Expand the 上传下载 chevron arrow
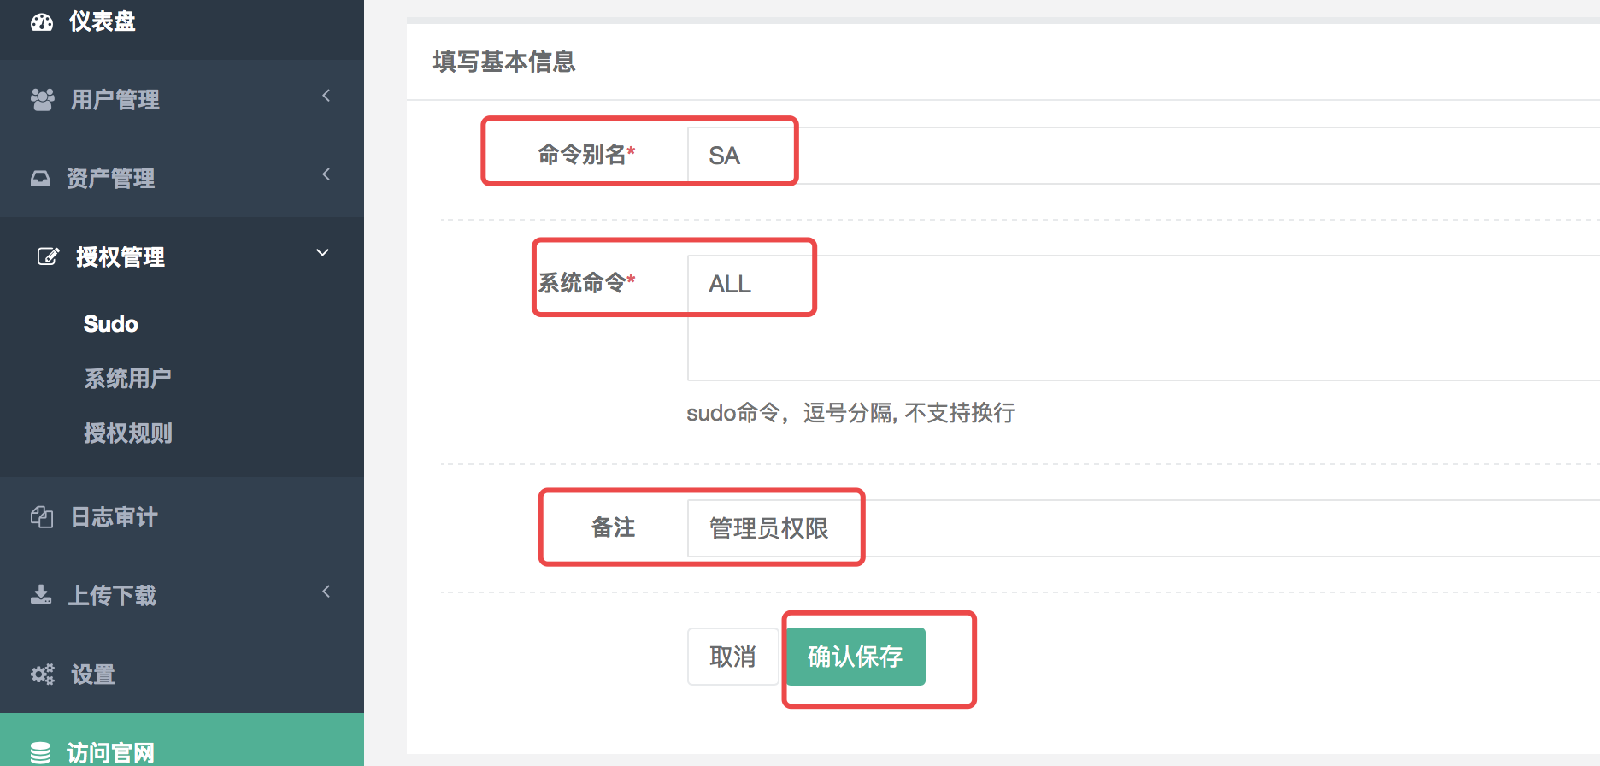This screenshot has height=766, width=1600. 326,592
